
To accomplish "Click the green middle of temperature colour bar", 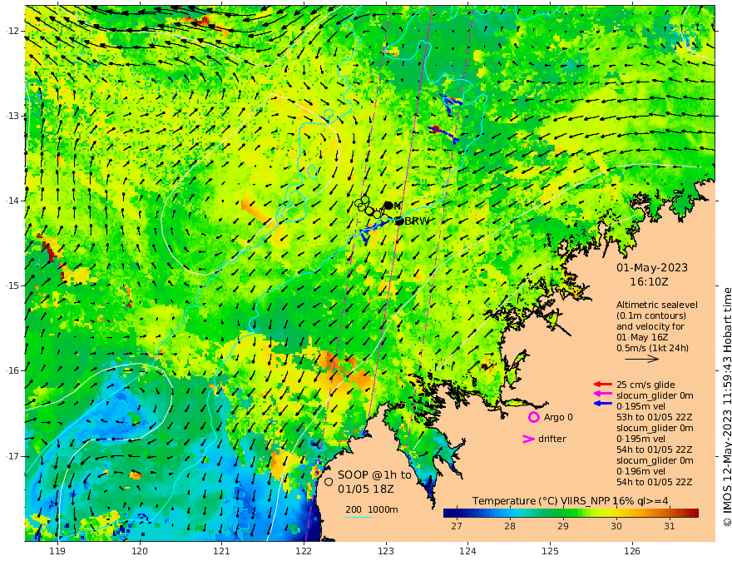I will [x=571, y=513].
